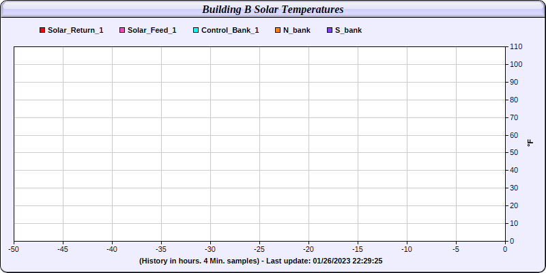Click the 110 temperature axis label
The width and height of the screenshot is (546, 273).
coord(516,46)
